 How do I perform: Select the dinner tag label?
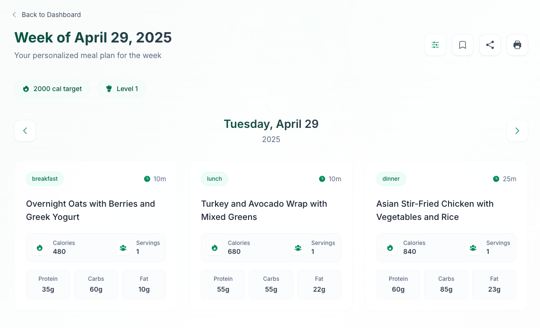coord(391,179)
